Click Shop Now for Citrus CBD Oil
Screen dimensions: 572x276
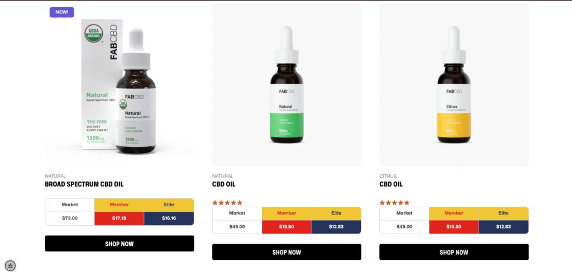pyautogui.click(x=454, y=252)
